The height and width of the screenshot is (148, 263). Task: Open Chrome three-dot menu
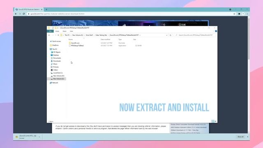[247, 14]
